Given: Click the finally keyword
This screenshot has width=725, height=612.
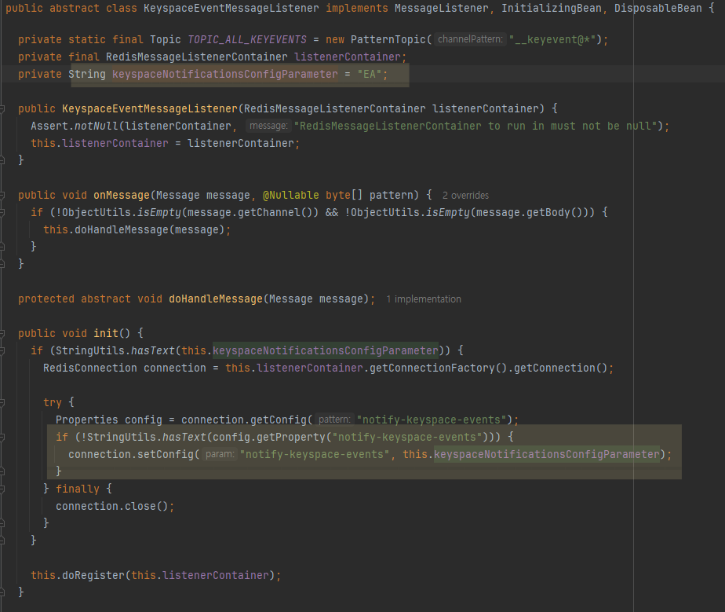Looking at the screenshot, I should coord(78,489).
